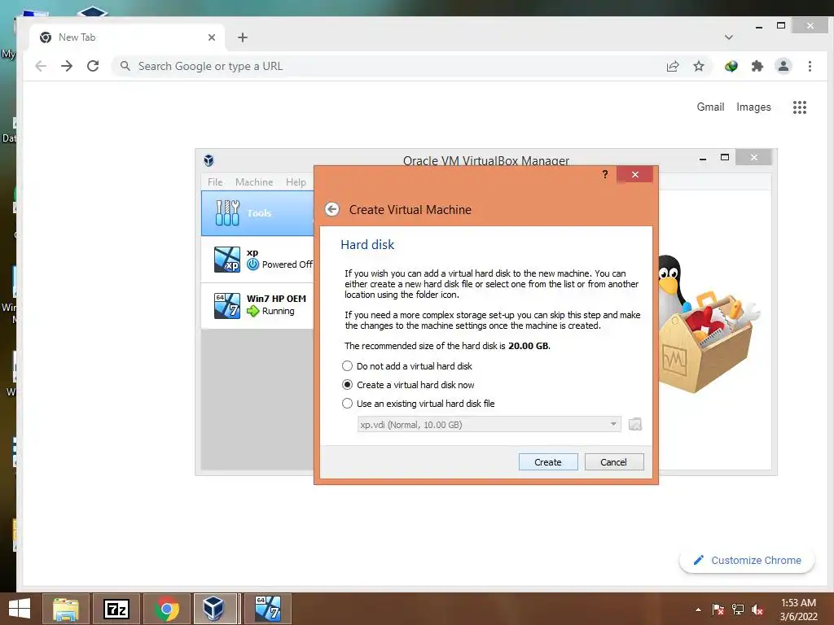Open the Images link
Screen dimensions: 834x625
click(x=753, y=107)
